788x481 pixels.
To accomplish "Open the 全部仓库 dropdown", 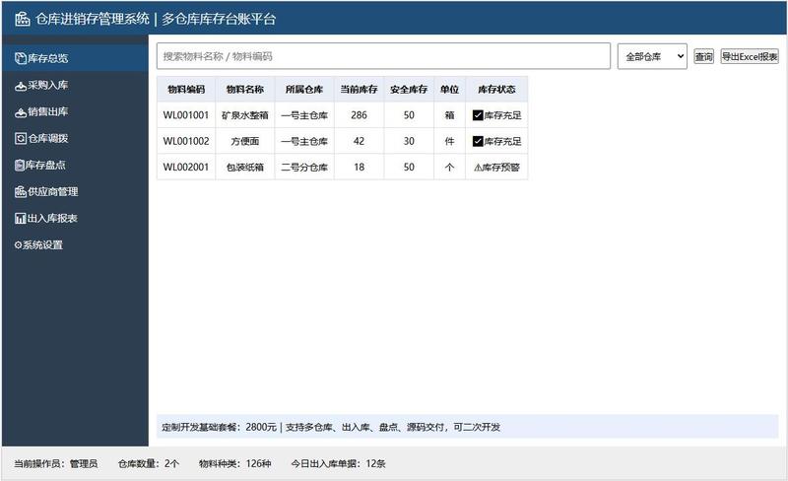I will (652, 56).
